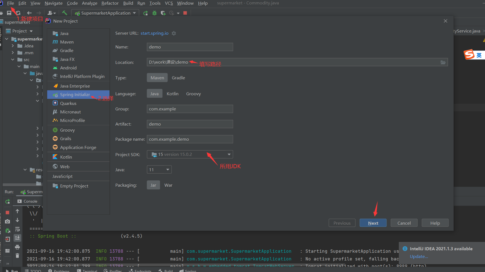The height and width of the screenshot is (272, 485).
Task: Click the Synchronize reload toolbar icon
Action: 18,13
